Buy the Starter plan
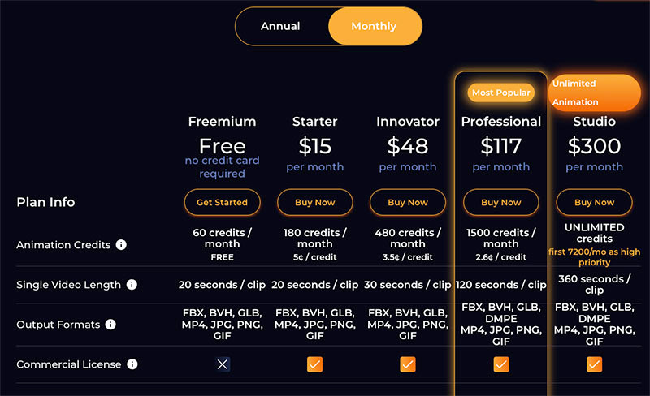 pos(315,202)
